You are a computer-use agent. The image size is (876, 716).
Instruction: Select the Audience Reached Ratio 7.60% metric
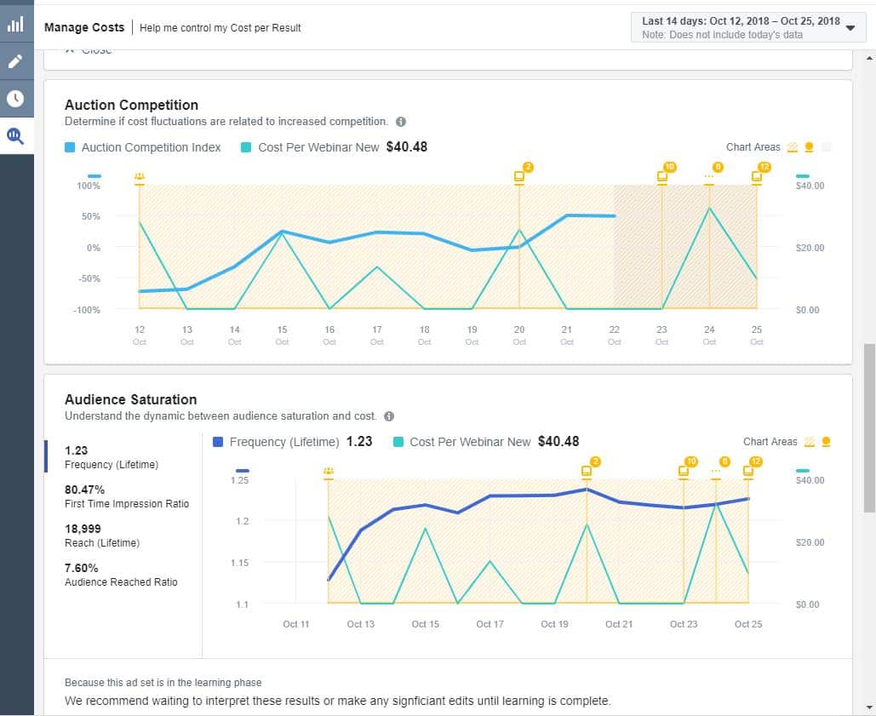[x=121, y=575]
